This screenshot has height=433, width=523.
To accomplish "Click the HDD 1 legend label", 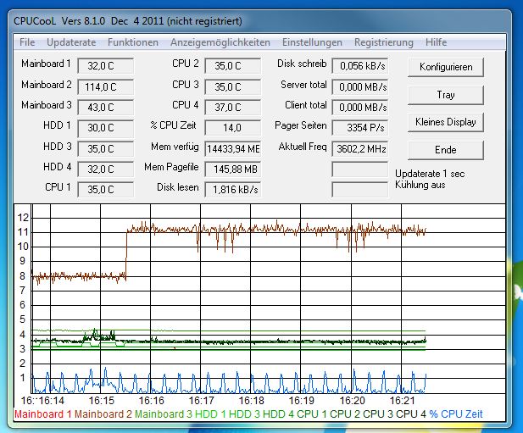I will [210, 414].
